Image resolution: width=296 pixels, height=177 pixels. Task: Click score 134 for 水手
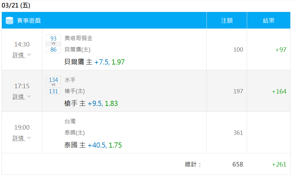(x=53, y=80)
